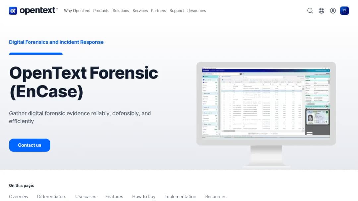
Task: Open the Resources menu in header
Action: tap(196, 11)
